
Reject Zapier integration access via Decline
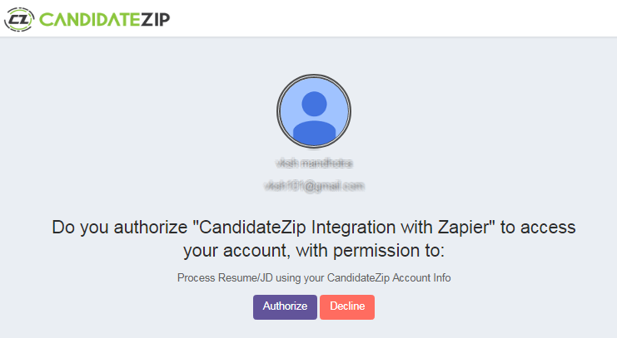[x=347, y=307]
